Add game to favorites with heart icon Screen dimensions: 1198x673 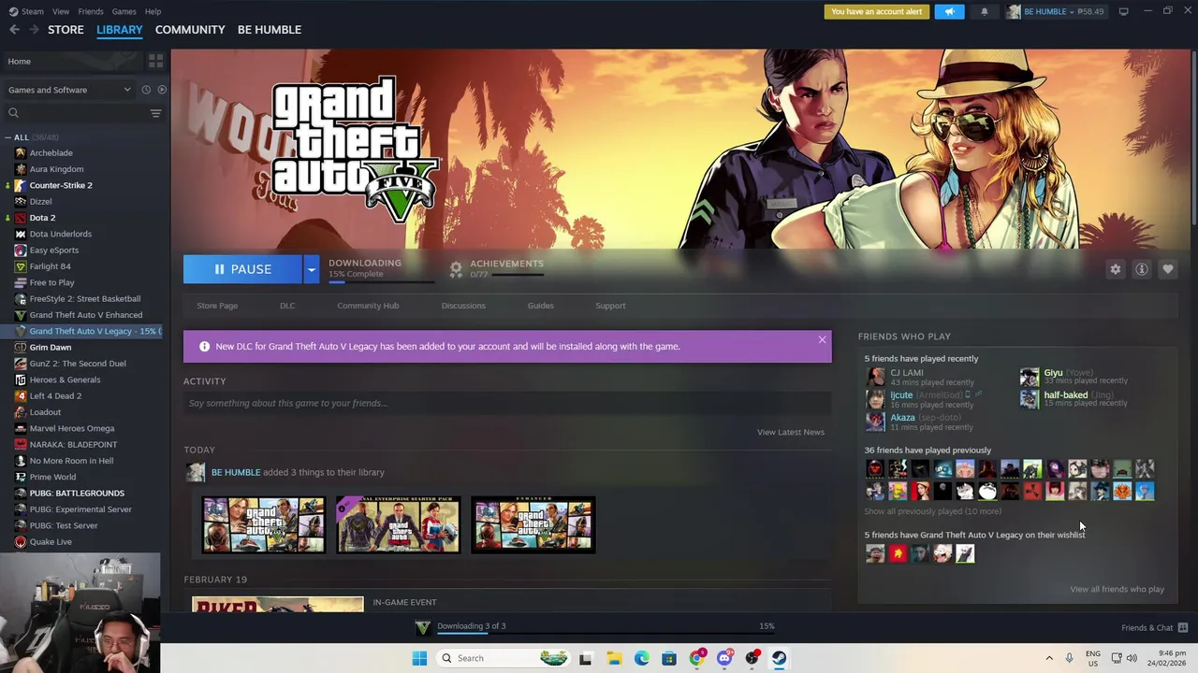(1168, 269)
